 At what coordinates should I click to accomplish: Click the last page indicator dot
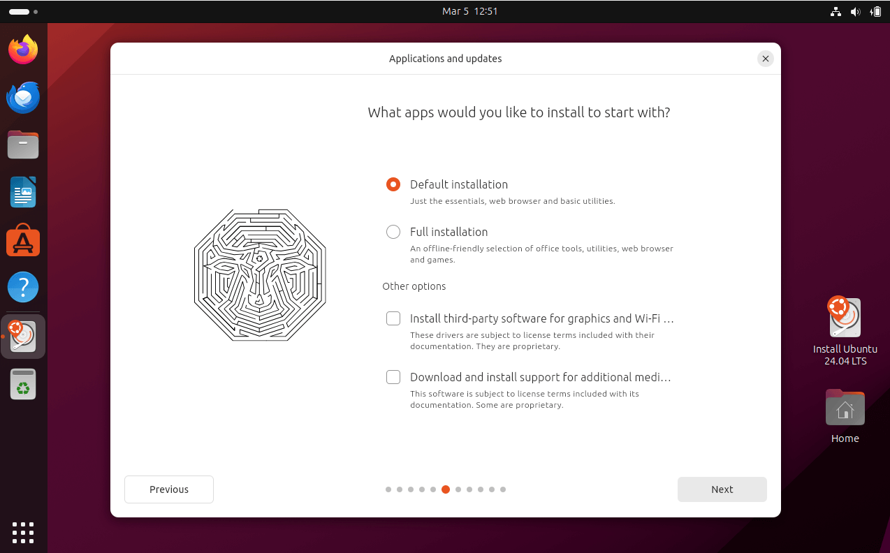[503, 489]
